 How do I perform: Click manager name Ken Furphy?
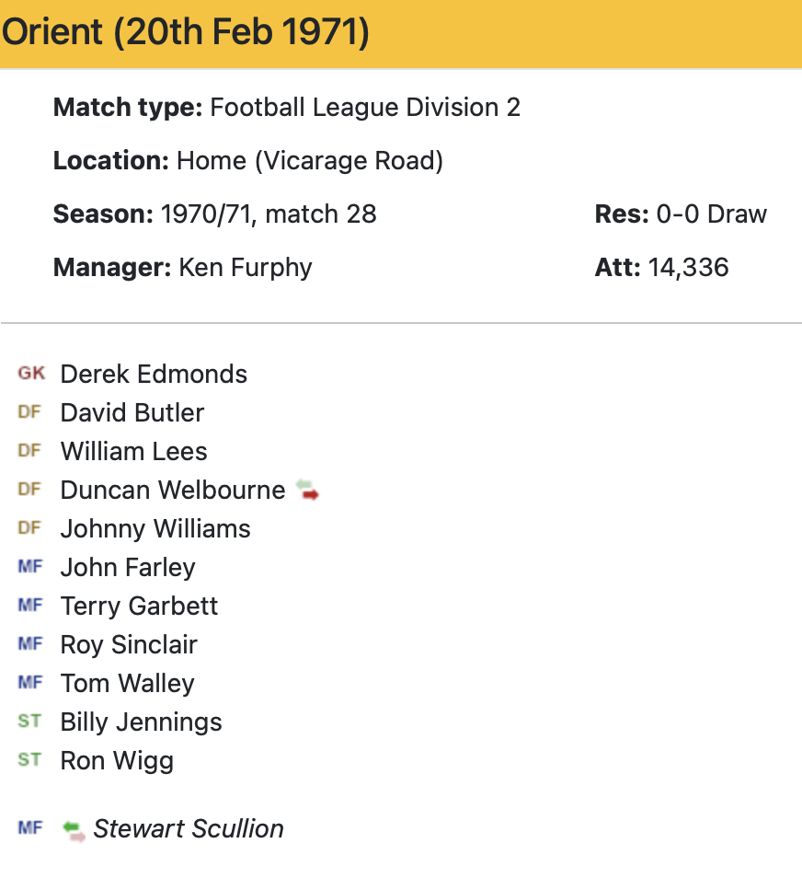245,268
